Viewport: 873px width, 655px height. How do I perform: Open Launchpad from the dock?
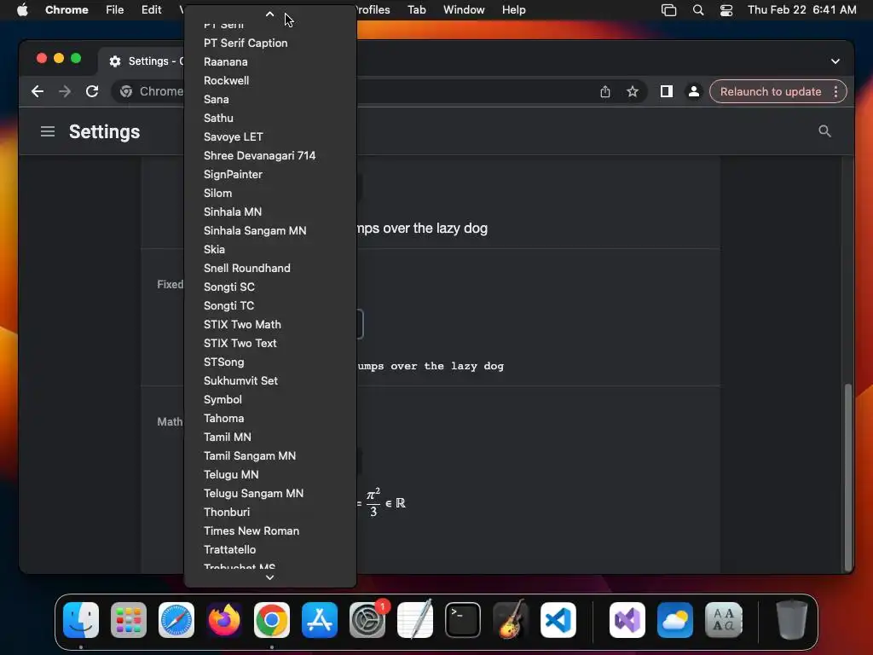click(129, 620)
